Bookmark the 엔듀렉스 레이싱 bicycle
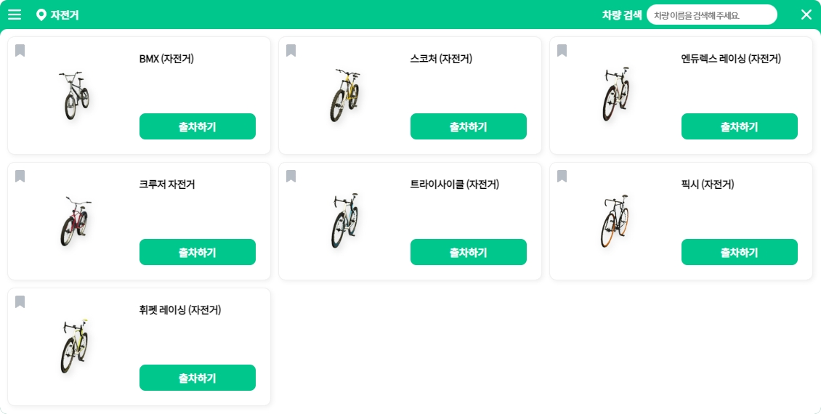Viewport: 821px width, 414px height. coord(562,51)
